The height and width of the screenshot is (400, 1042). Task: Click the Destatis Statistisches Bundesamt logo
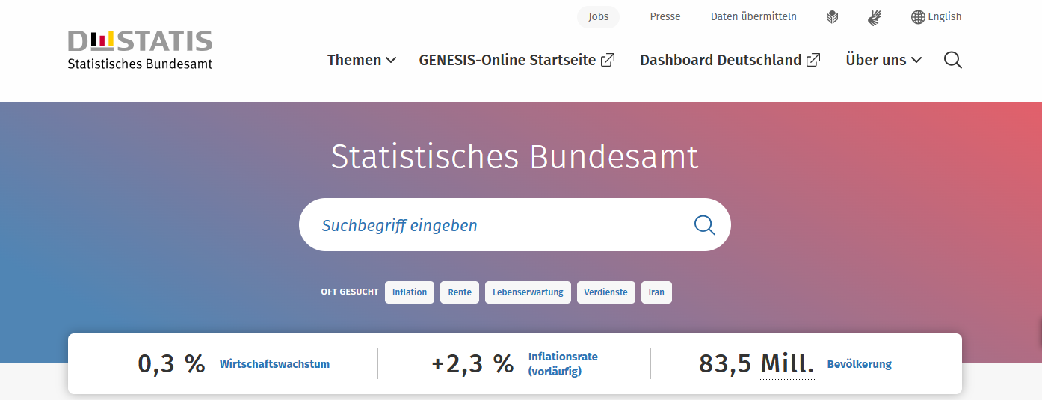[140, 50]
